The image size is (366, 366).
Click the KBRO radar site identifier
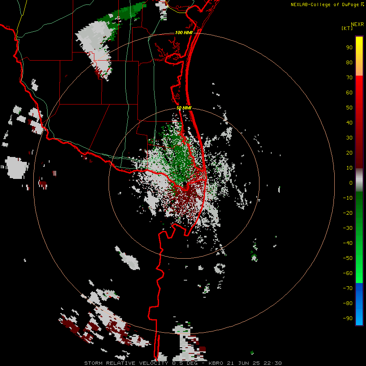(217, 363)
